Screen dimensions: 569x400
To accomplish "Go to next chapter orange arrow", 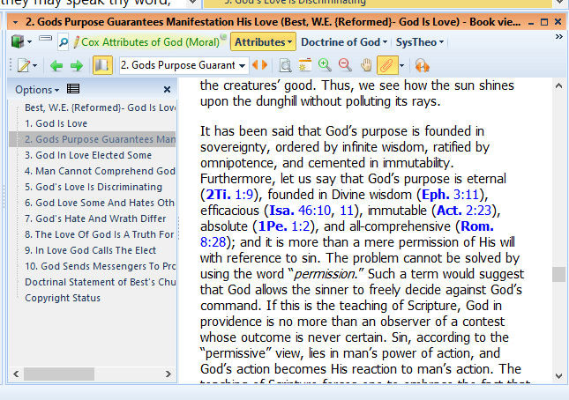I will click(265, 65).
